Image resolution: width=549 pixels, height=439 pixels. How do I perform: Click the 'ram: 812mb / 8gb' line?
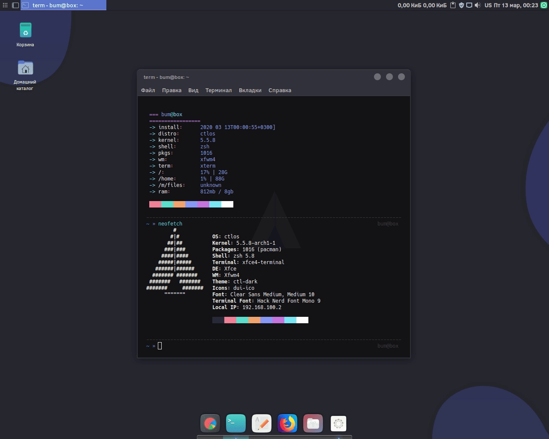coord(191,192)
